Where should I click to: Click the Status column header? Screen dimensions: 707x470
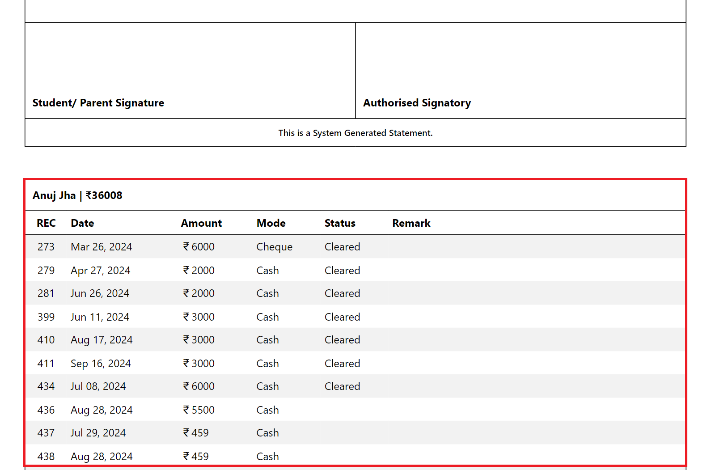[340, 223]
